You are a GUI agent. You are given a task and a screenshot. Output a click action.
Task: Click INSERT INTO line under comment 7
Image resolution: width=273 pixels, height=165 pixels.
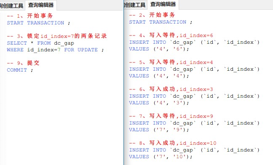coord(194,123)
